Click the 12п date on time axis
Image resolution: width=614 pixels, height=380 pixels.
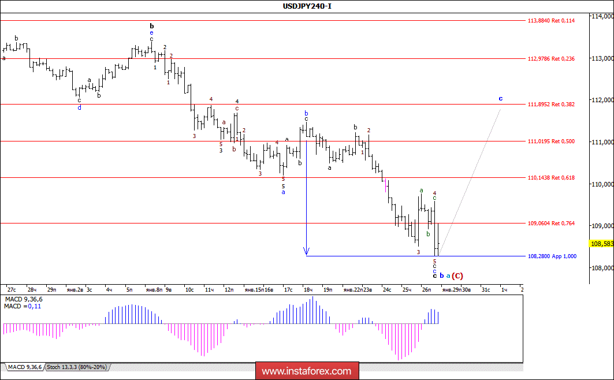(229, 289)
